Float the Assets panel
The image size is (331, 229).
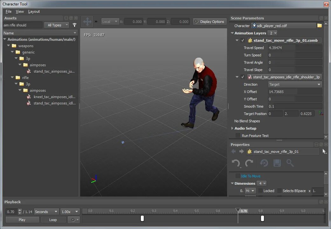(71, 18)
